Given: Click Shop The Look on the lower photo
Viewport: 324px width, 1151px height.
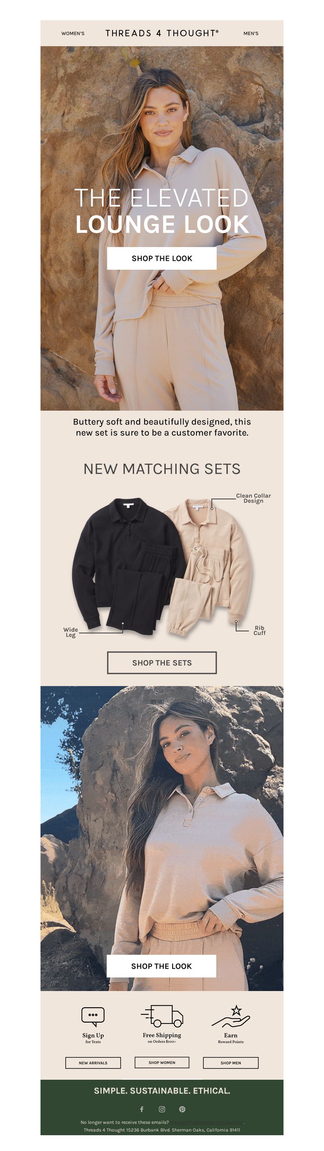Looking at the screenshot, I should [x=161, y=966].
